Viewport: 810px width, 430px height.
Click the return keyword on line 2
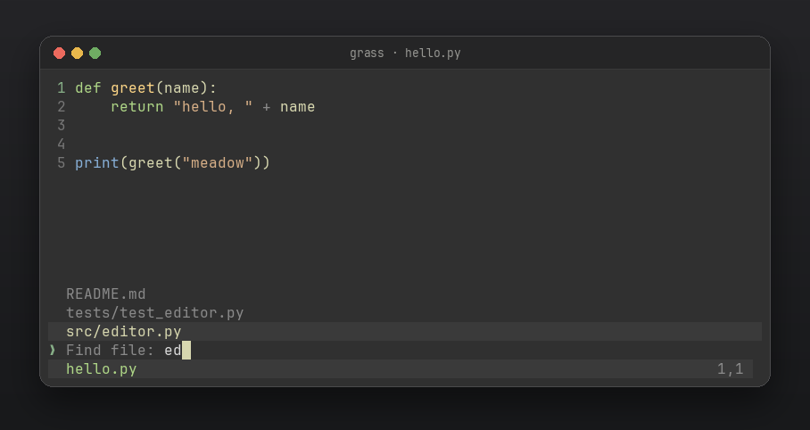click(136, 106)
